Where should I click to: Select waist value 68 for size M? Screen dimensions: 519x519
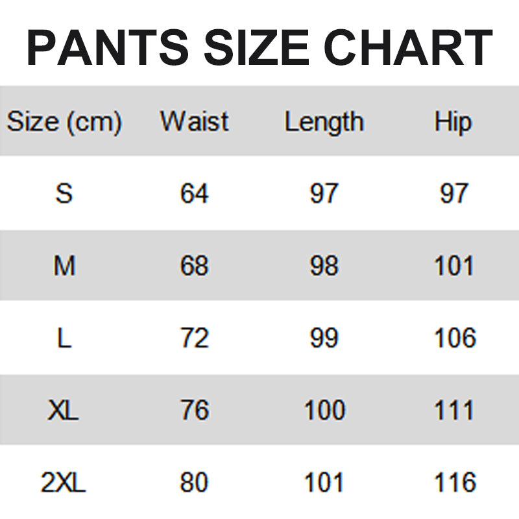coord(195,266)
